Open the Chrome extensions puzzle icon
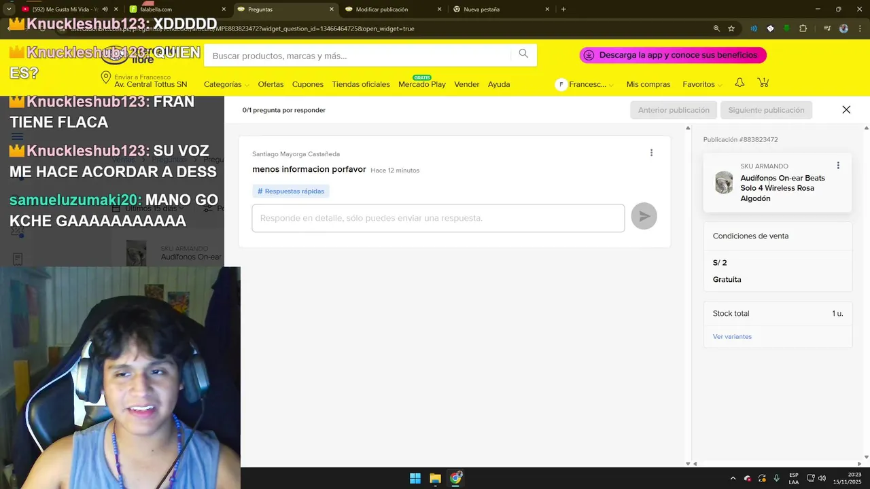 [x=803, y=29]
